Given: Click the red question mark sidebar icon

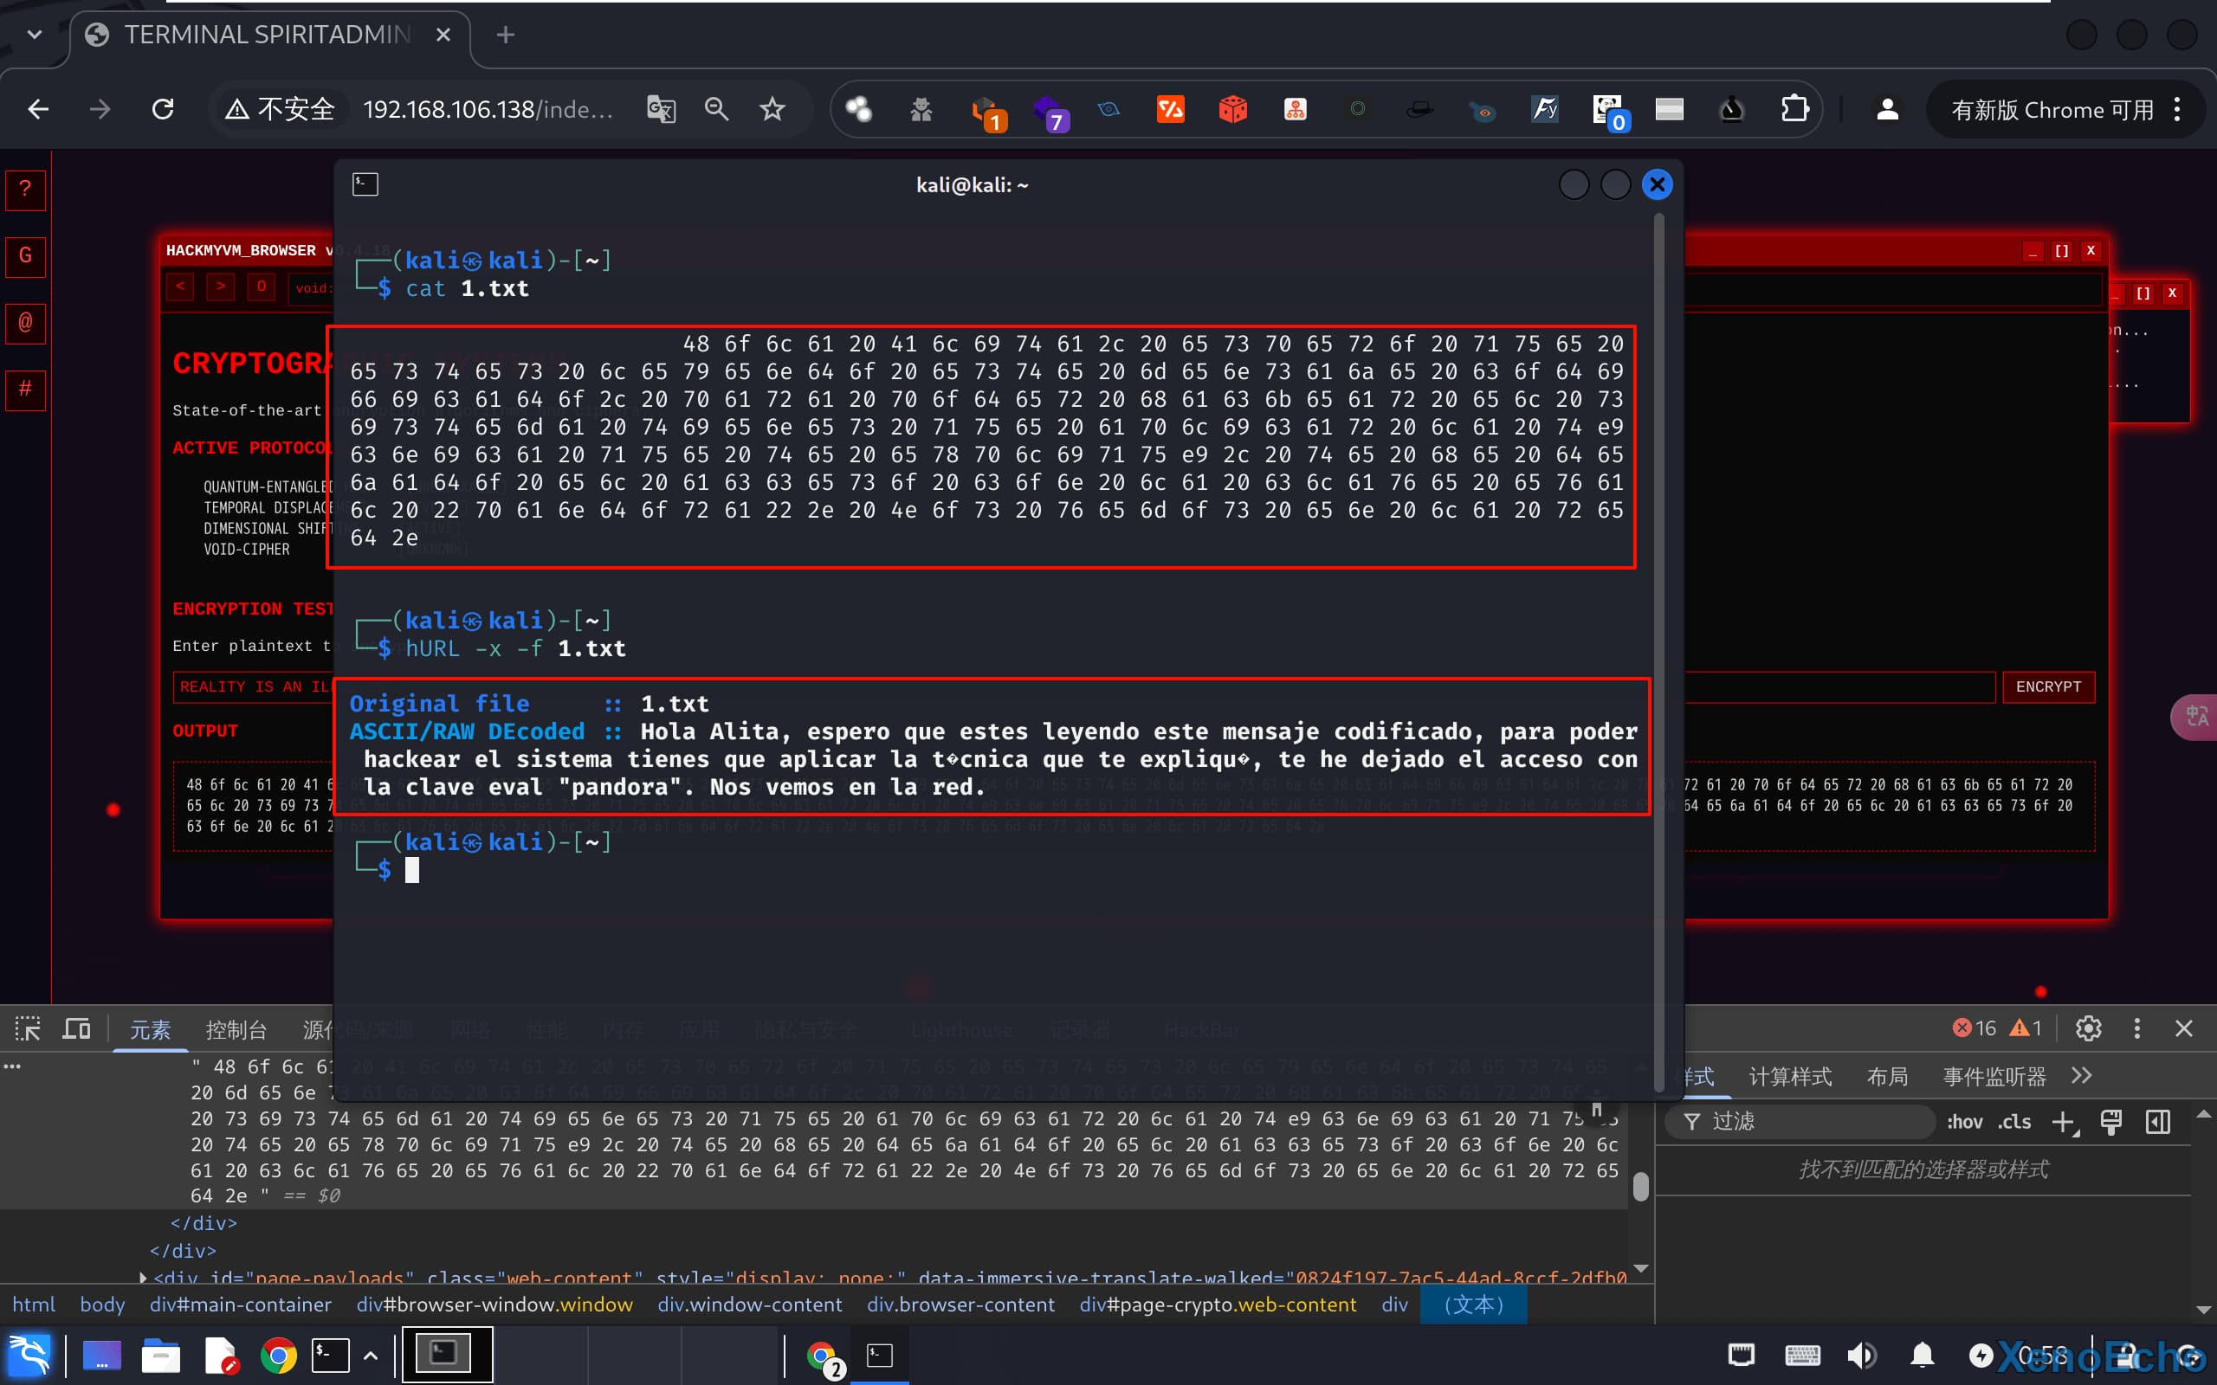Looking at the screenshot, I should pos(26,190).
